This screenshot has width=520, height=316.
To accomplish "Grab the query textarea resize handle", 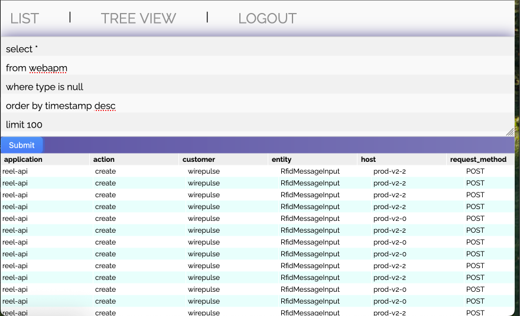I will (510, 132).
